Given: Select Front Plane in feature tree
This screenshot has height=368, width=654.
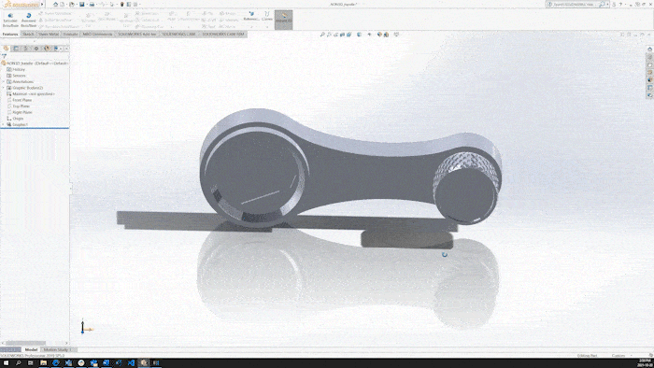Looking at the screenshot, I should pos(22,100).
